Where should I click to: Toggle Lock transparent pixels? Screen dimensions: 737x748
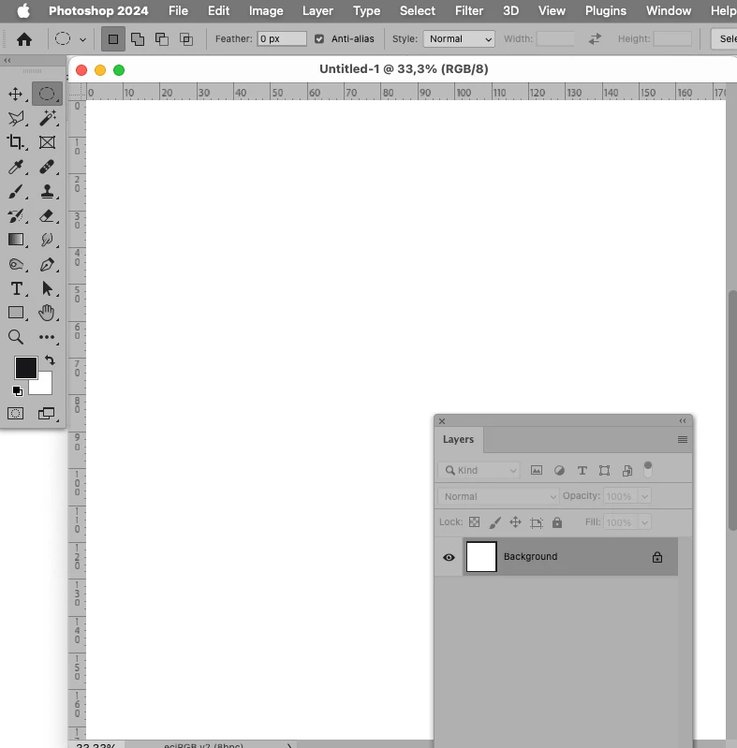tap(475, 522)
